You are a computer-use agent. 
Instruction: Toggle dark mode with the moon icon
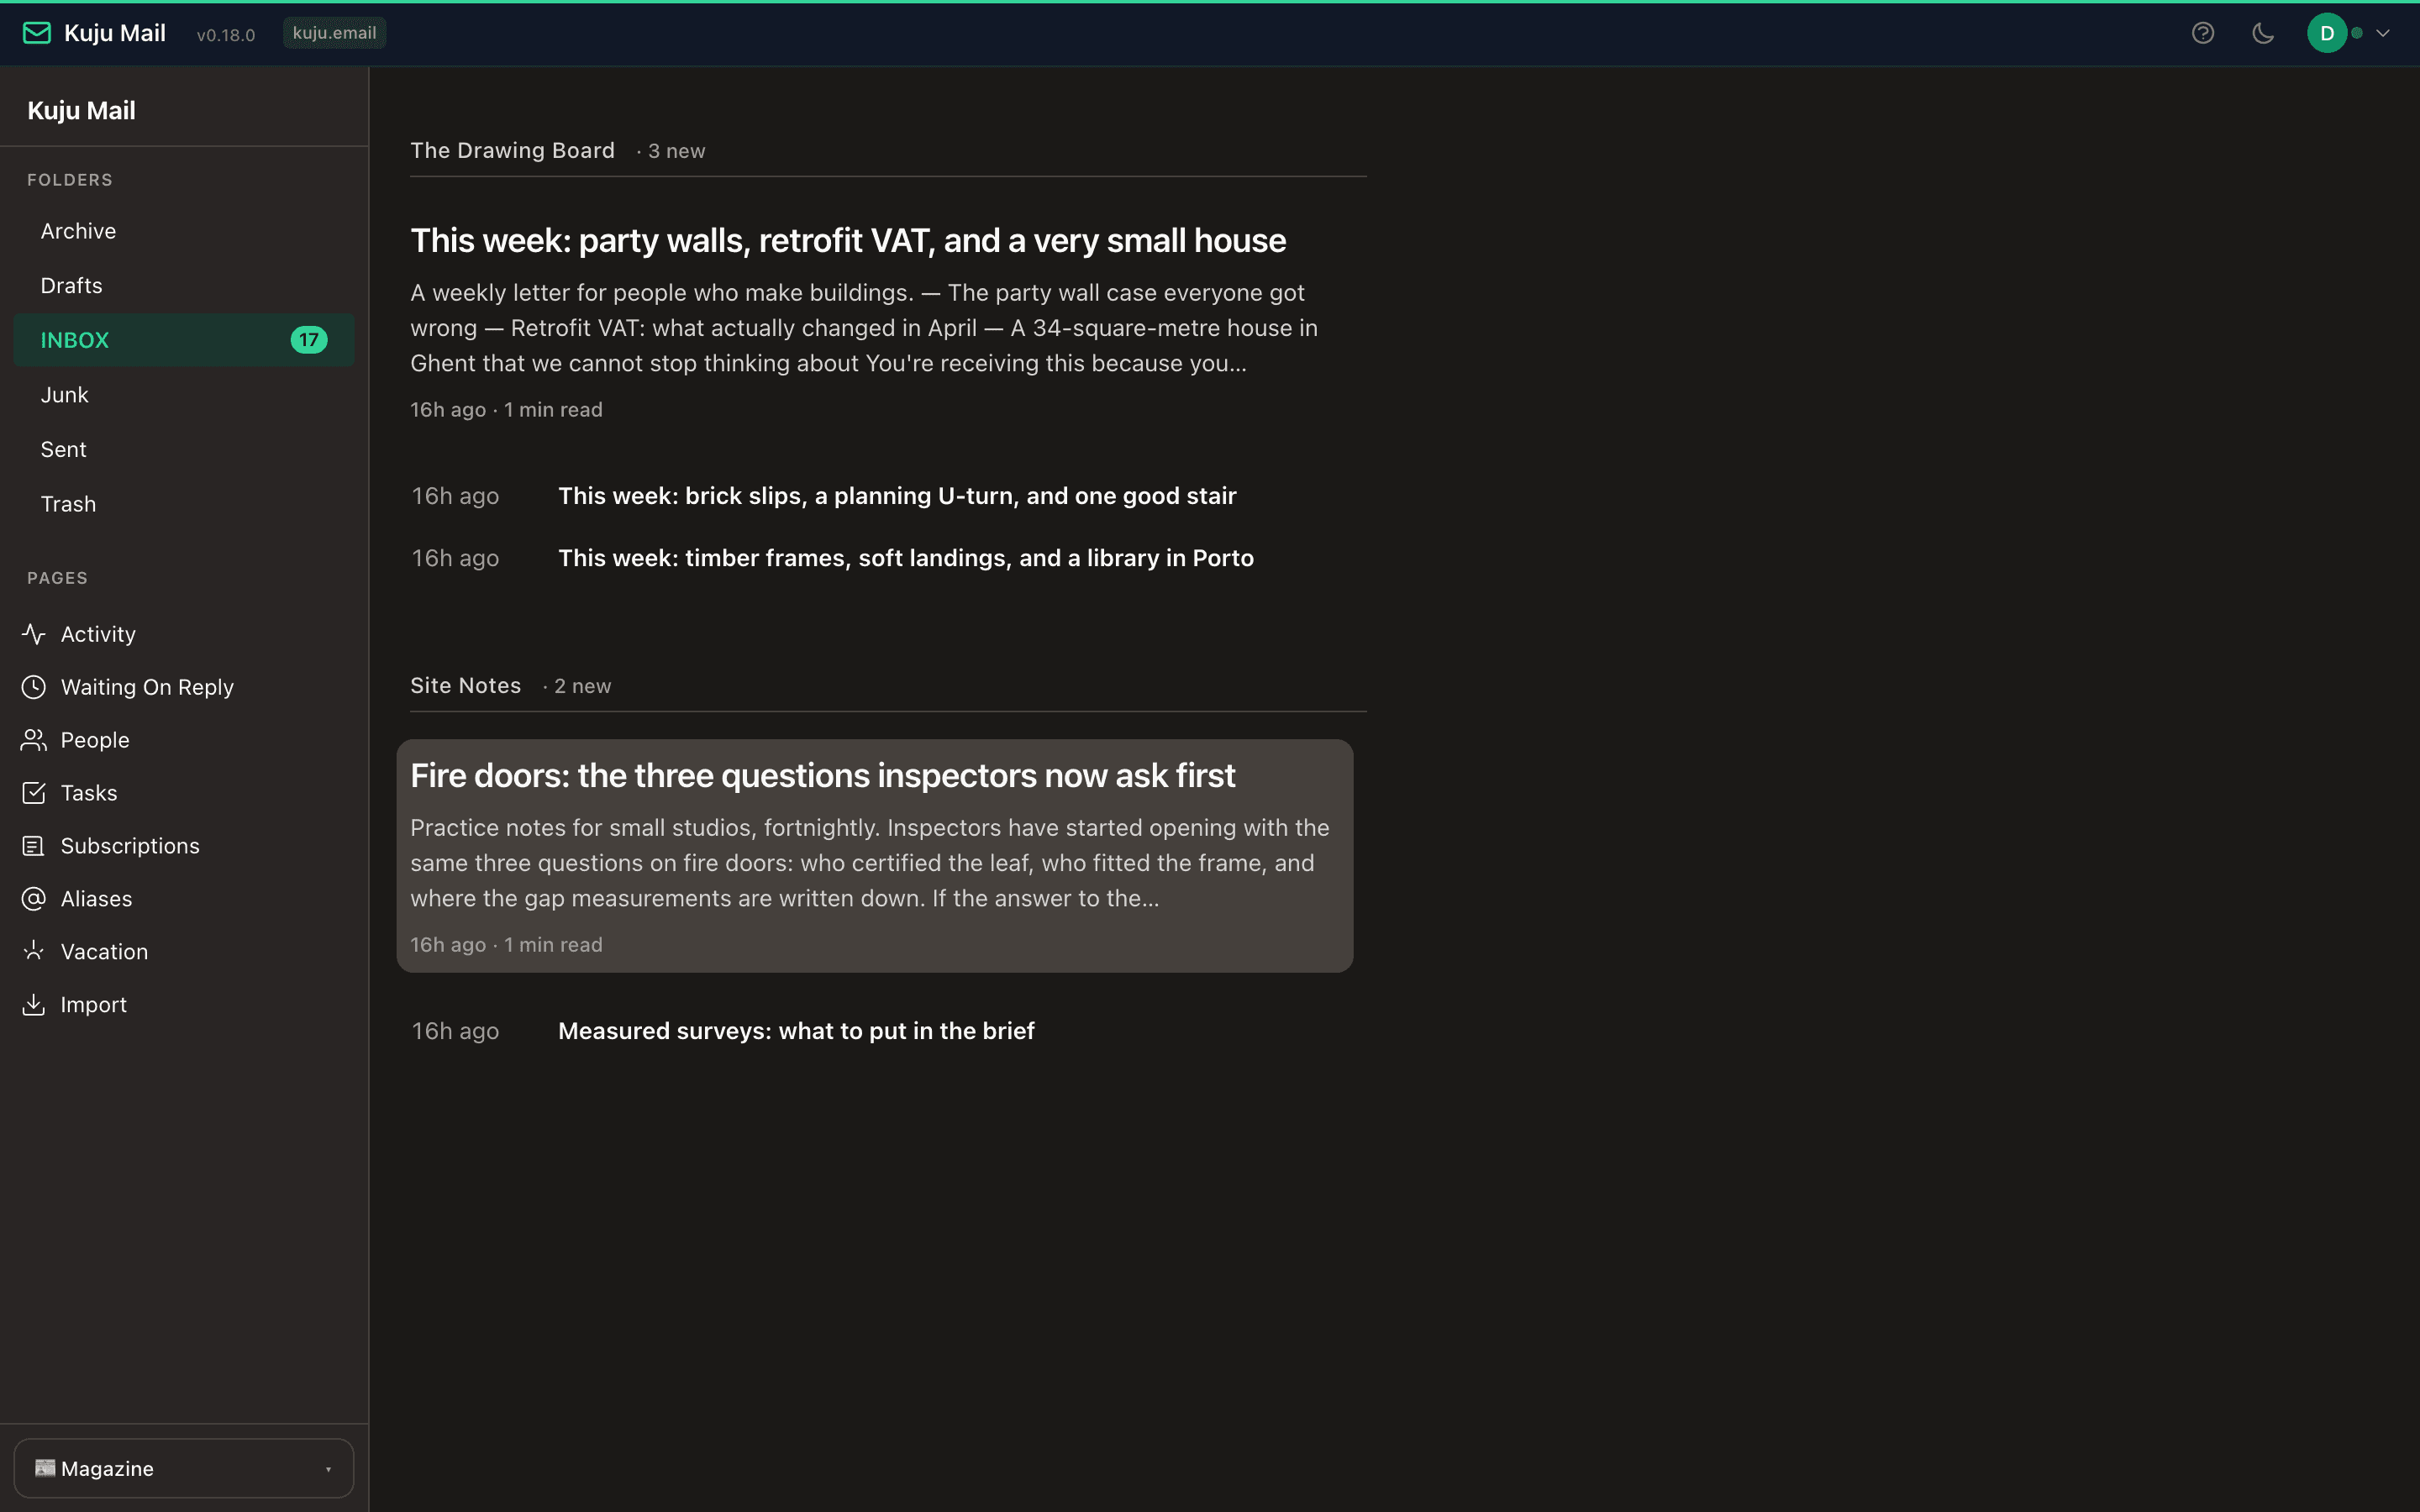(2263, 33)
